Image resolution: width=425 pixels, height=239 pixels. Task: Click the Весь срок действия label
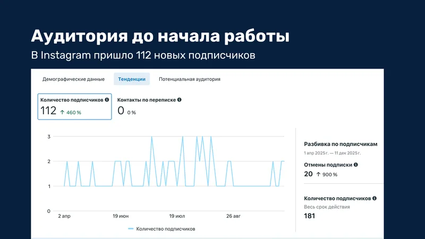pyautogui.click(x=327, y=207)
